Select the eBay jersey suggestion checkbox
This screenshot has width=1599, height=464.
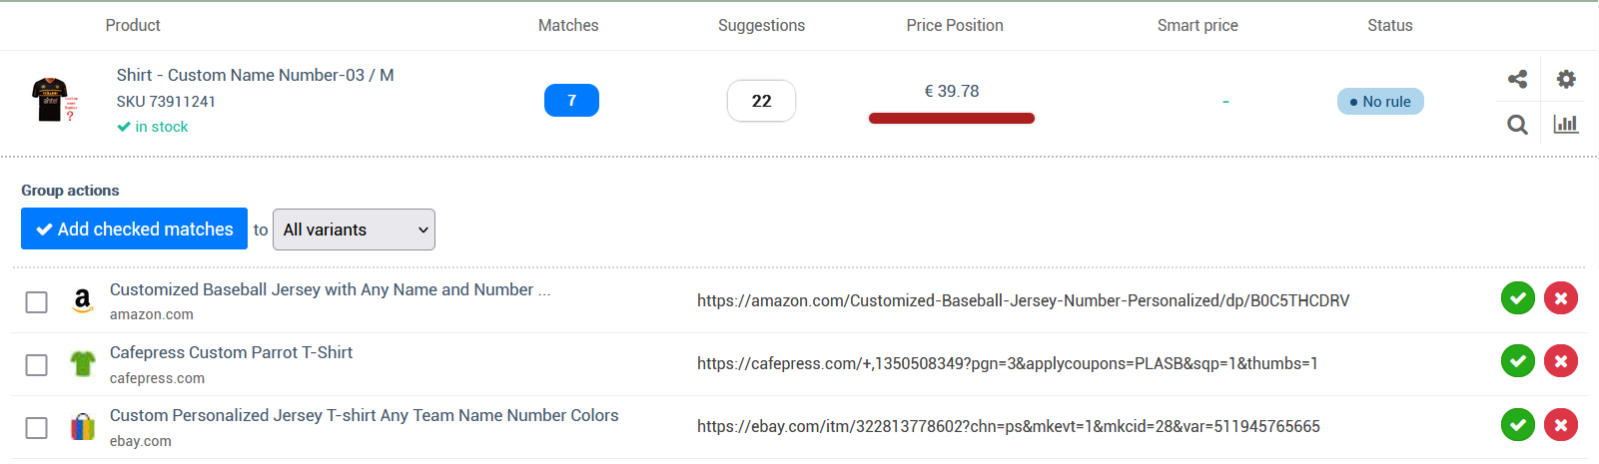click(x=37, y=428)
